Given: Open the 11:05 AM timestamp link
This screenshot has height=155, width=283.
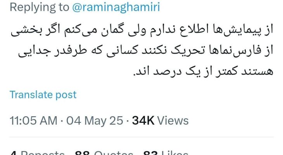Looking at the screenshot, I should point(33,121).
